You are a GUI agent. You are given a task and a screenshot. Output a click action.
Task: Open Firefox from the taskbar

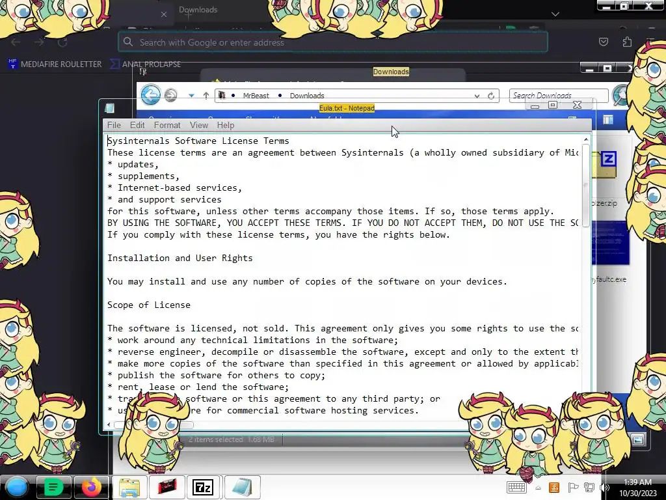coord(91,487)
